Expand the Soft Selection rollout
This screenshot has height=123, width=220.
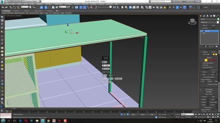[209, 90]
